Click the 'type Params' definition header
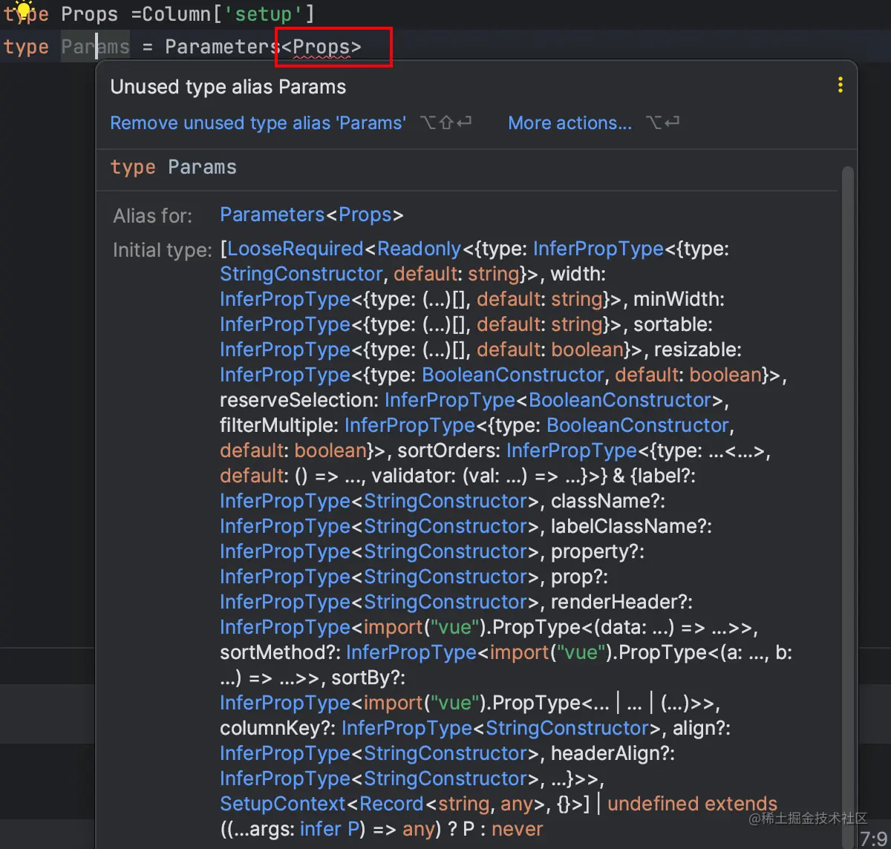The height and width of the screenshot is (849, 891). coord(173,167)
